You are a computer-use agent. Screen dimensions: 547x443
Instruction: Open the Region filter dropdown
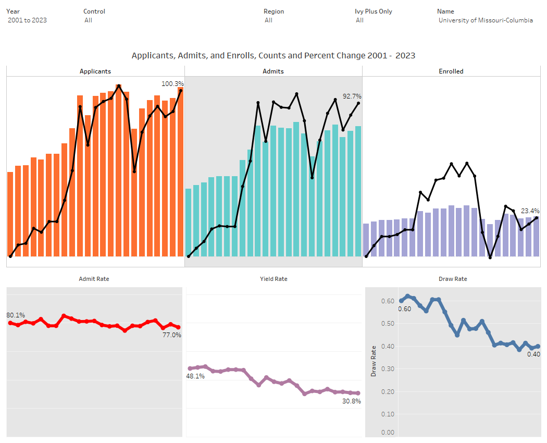268,20
